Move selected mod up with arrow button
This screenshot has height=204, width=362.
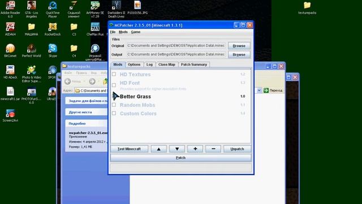[x=158, y=149]
